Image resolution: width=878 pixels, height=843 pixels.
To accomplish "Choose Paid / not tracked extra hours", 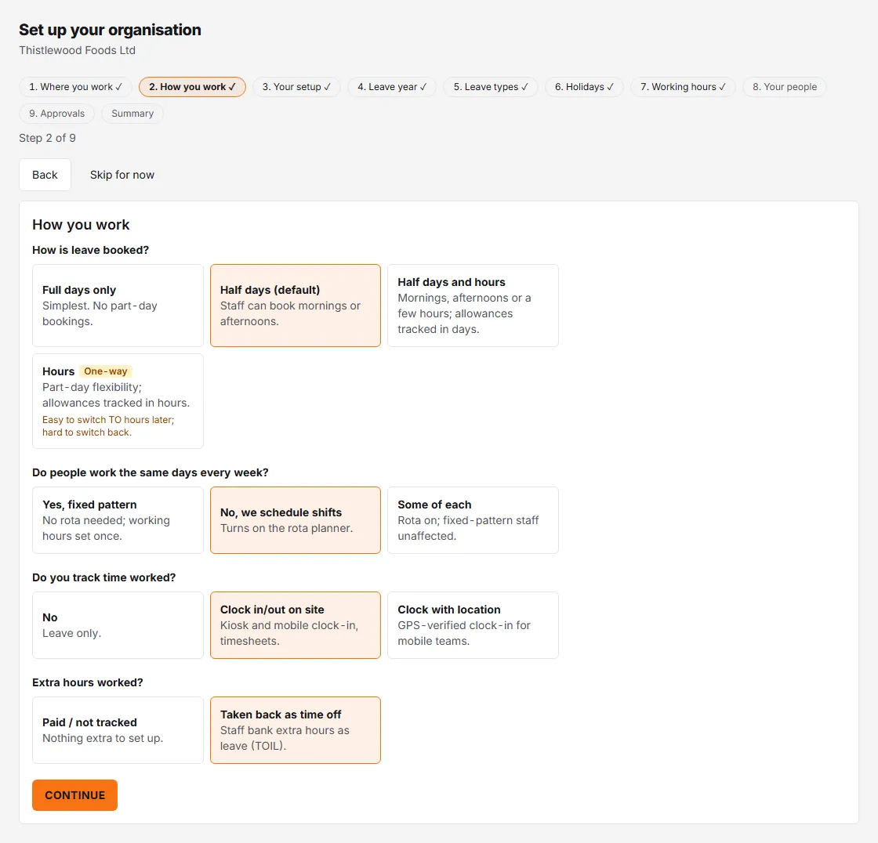I will pyautogui.click(x=118, y=730).
